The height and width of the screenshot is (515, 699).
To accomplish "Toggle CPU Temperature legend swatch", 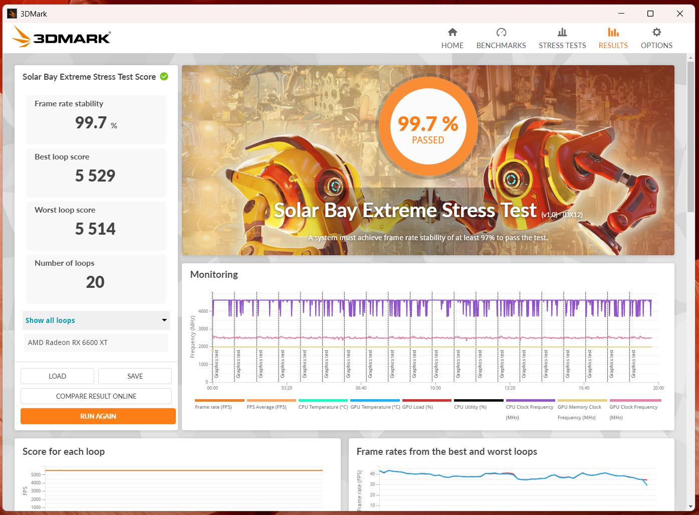I will [x=323, y=401].
